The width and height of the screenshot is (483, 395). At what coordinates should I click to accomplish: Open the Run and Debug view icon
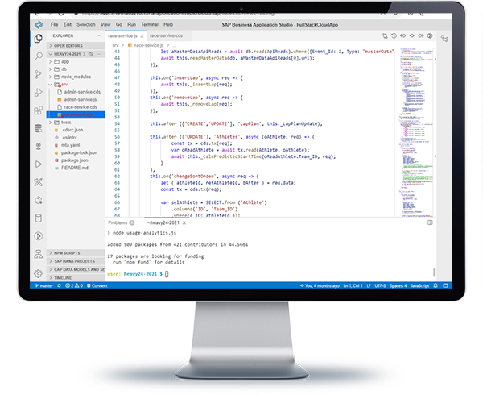38,92
